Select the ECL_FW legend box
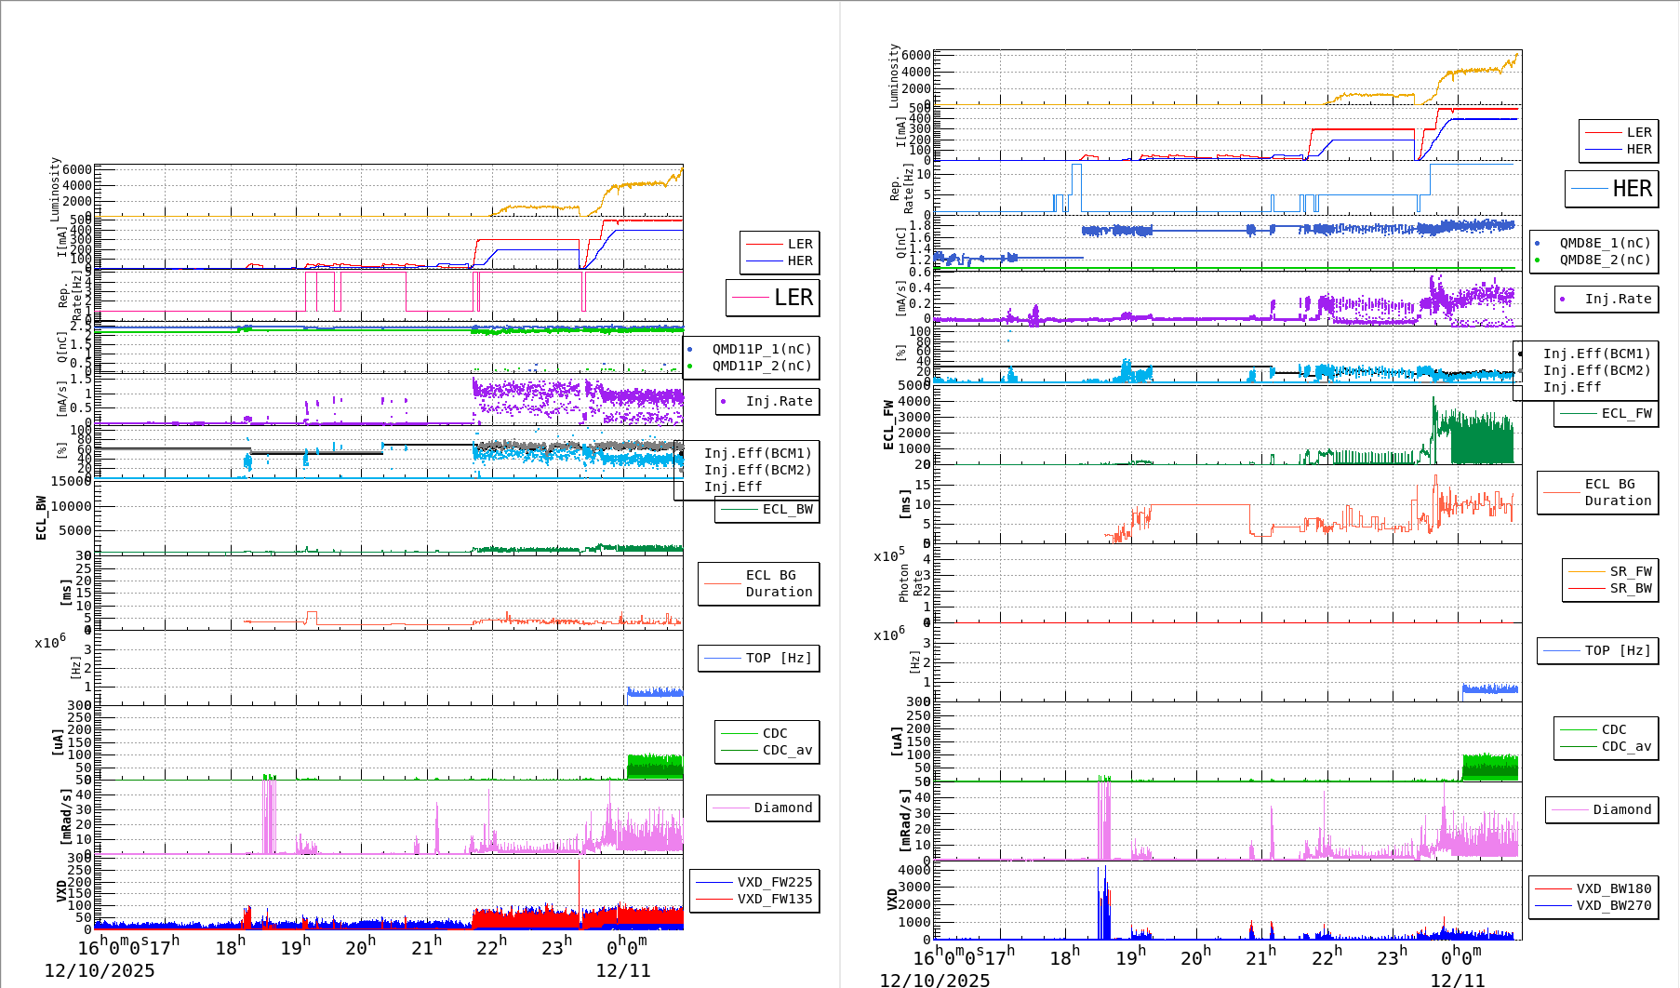Screen dimensions: 1680x988 click(x=1607, y=413)
